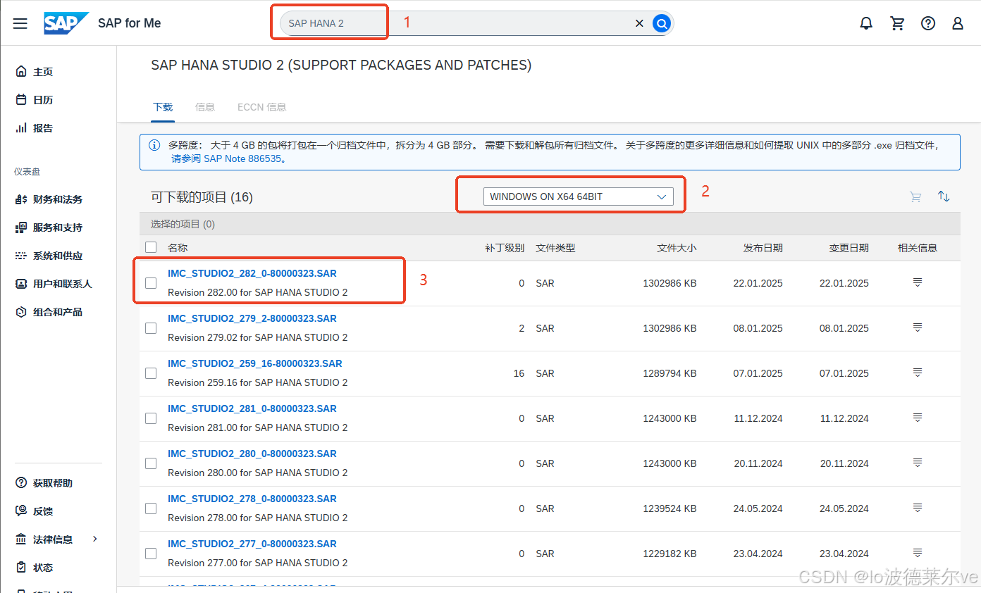Screen dimensions: 981x593
Task: Click the 补丁级别 column header
Action: [x=505, y=248]
